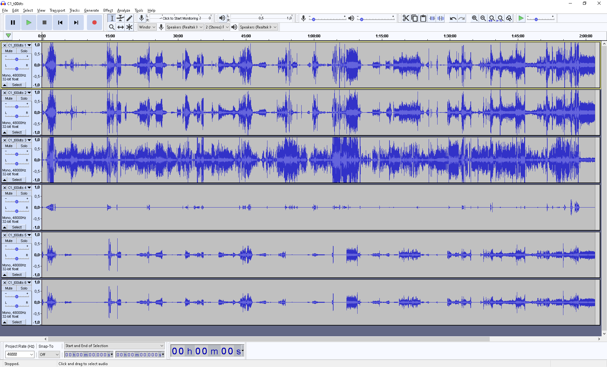Screen dimensions: 607x367
Task: Mute the C1_t00dts 3 track
Action: (x=9, y=146)
